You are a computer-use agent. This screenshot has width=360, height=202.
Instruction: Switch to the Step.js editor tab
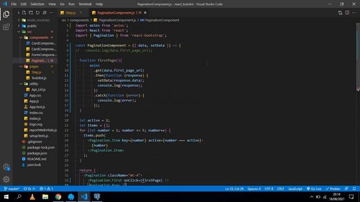pos(71,12)
